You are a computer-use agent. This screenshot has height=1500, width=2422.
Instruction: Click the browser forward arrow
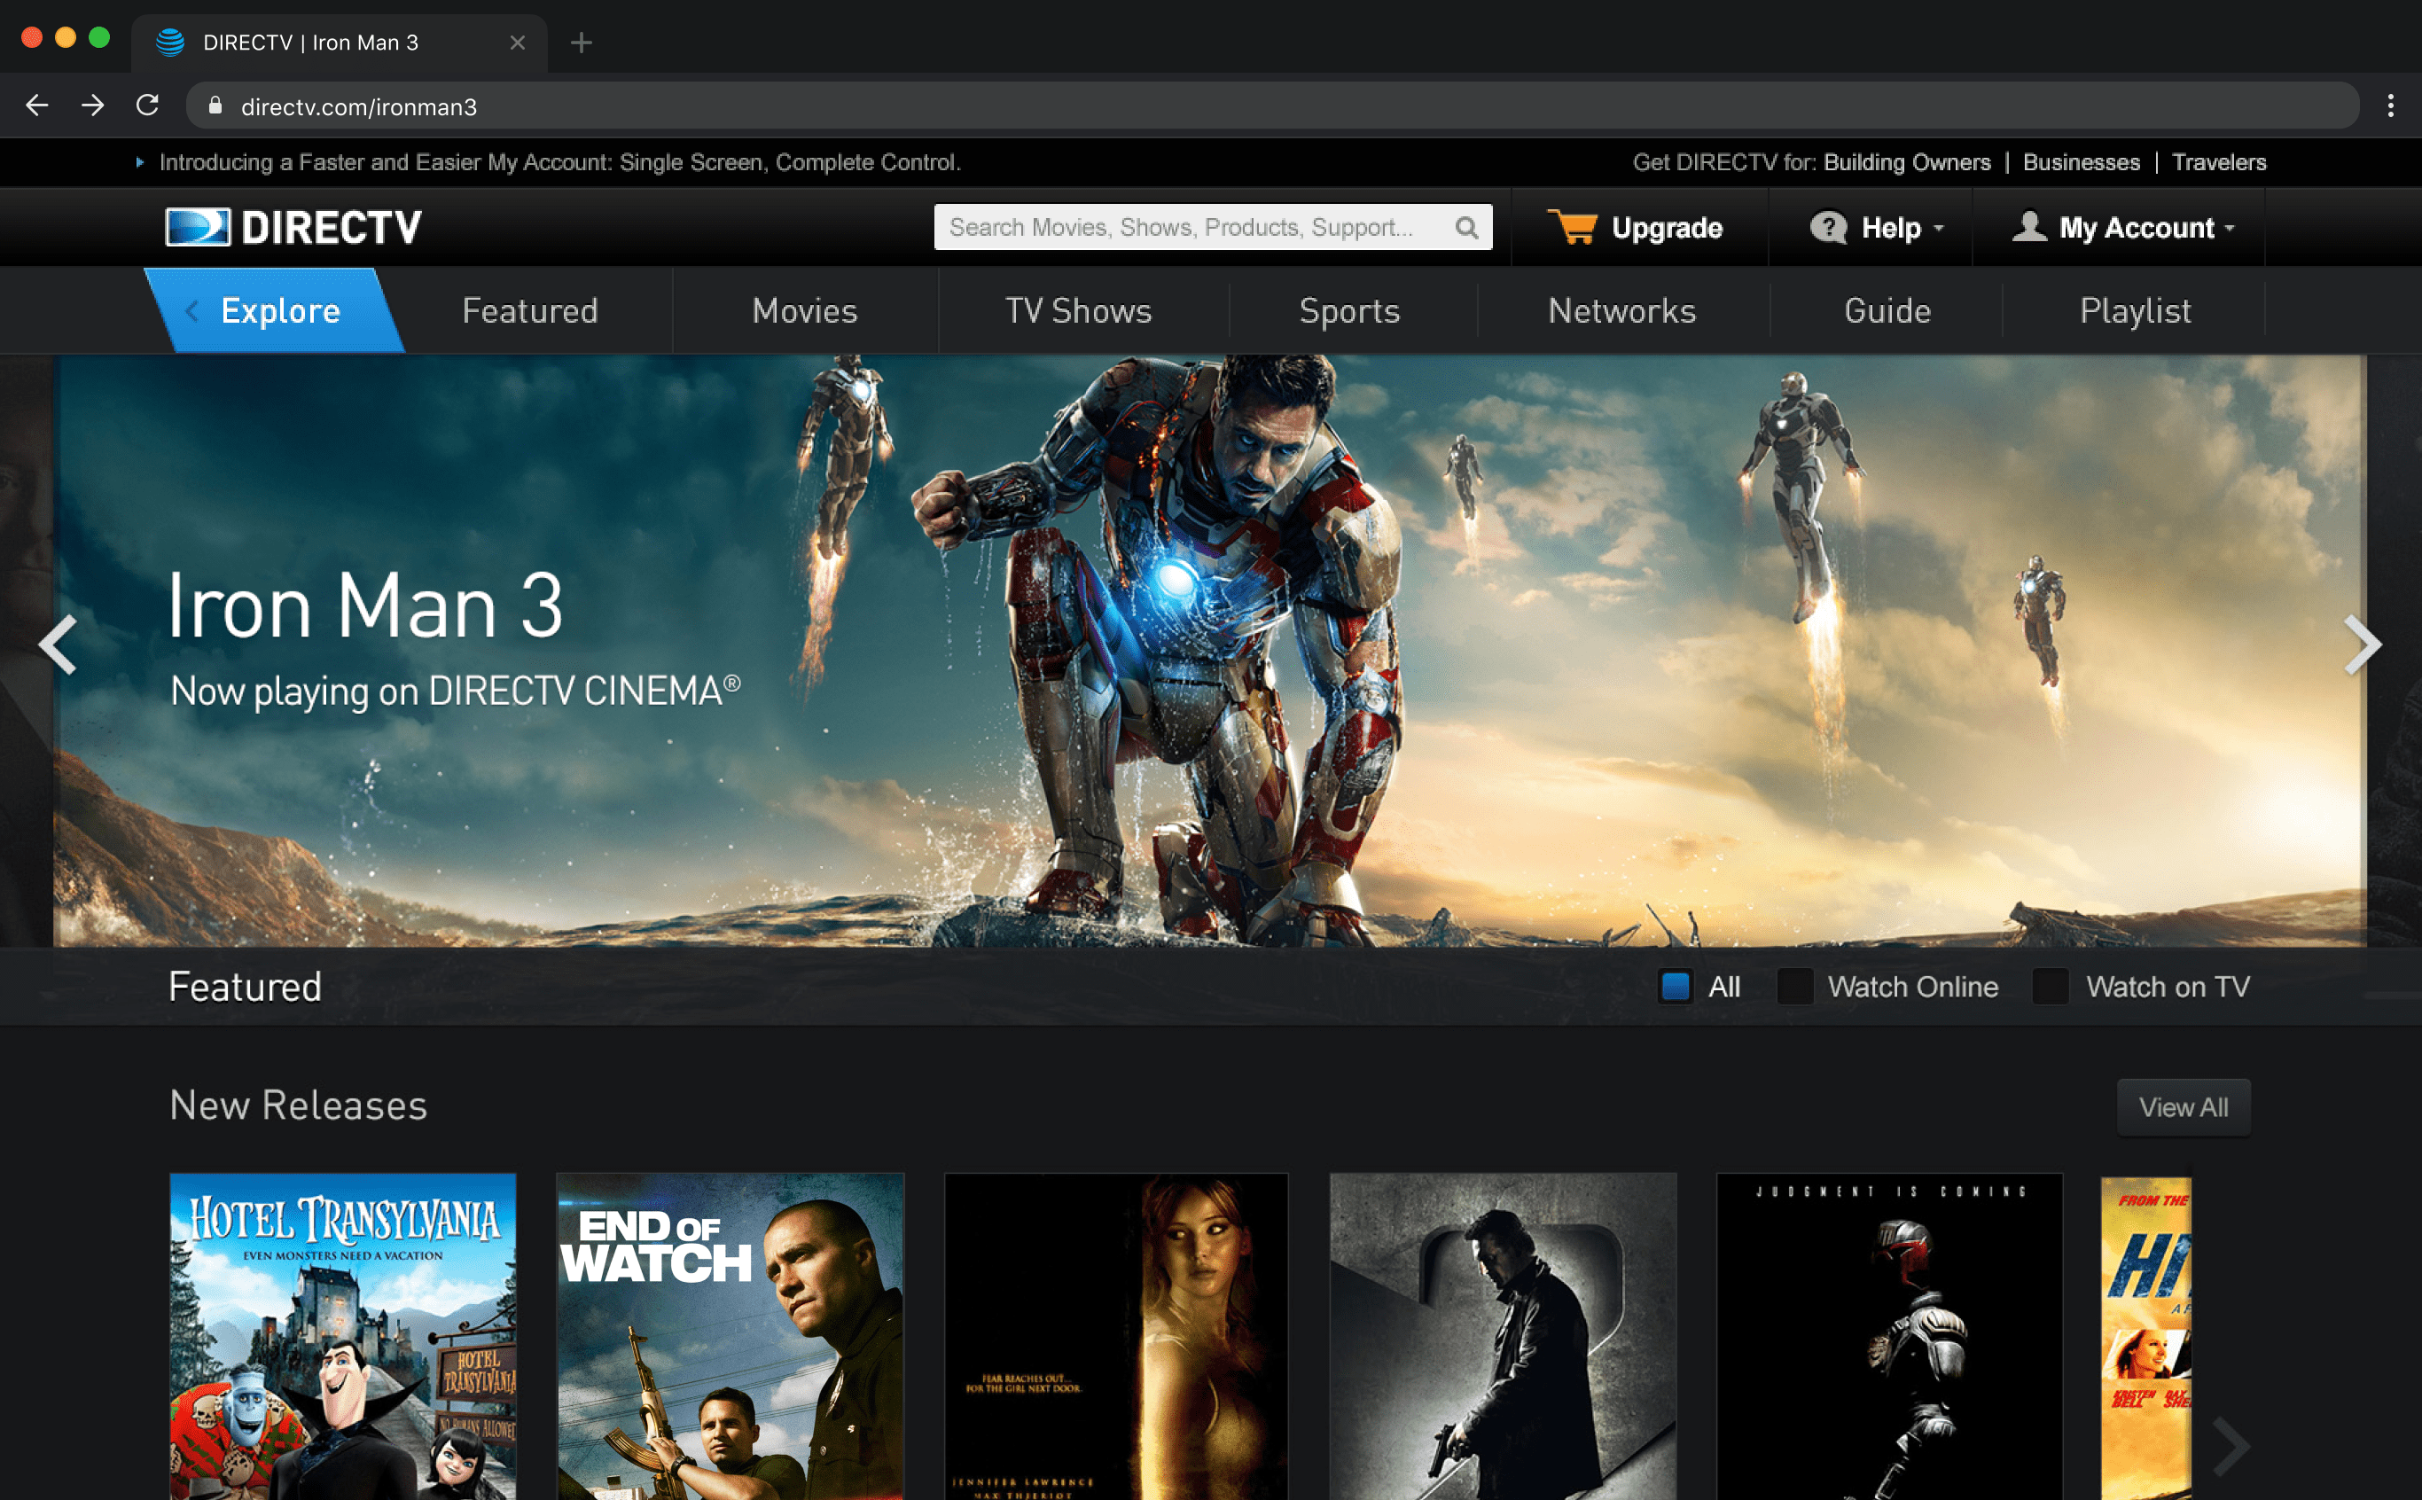[92, 105]
